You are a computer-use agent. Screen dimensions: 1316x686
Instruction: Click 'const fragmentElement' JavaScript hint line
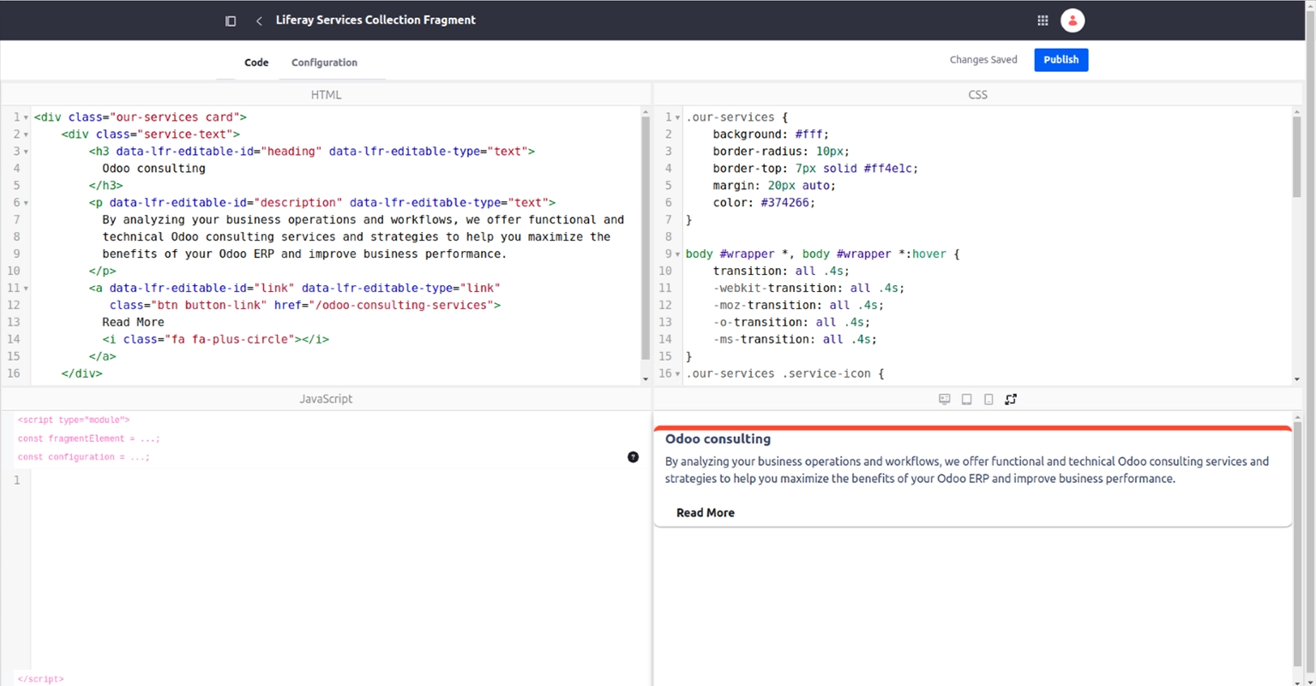(x=89, y=438)
